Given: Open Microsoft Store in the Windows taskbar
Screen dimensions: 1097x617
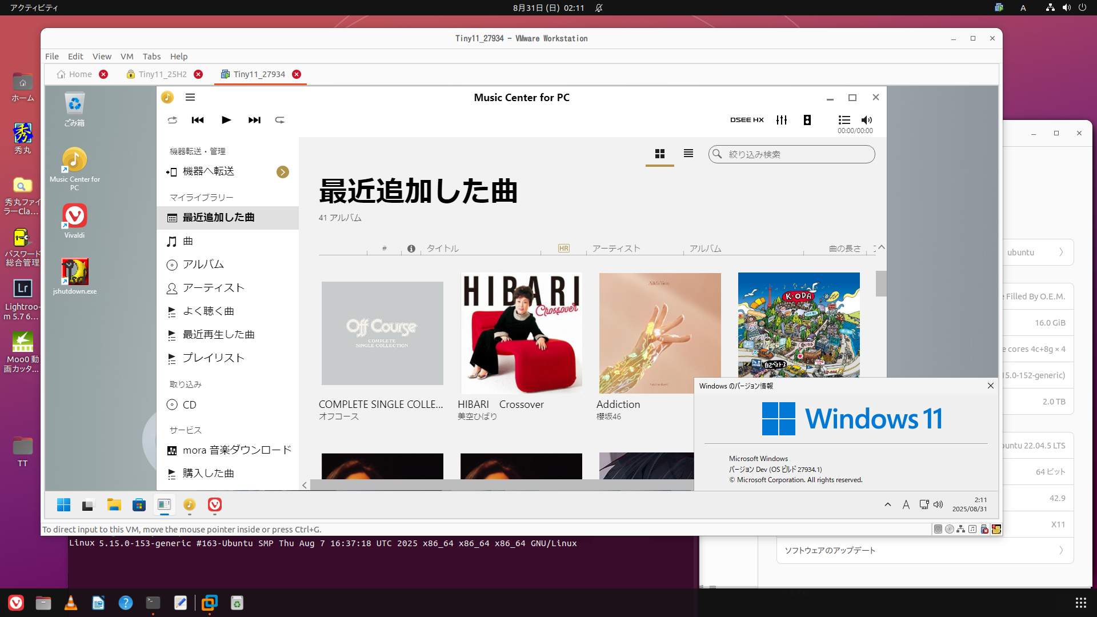Looking at the screenshot, I should pyautogui.click(x=139, y=505).
